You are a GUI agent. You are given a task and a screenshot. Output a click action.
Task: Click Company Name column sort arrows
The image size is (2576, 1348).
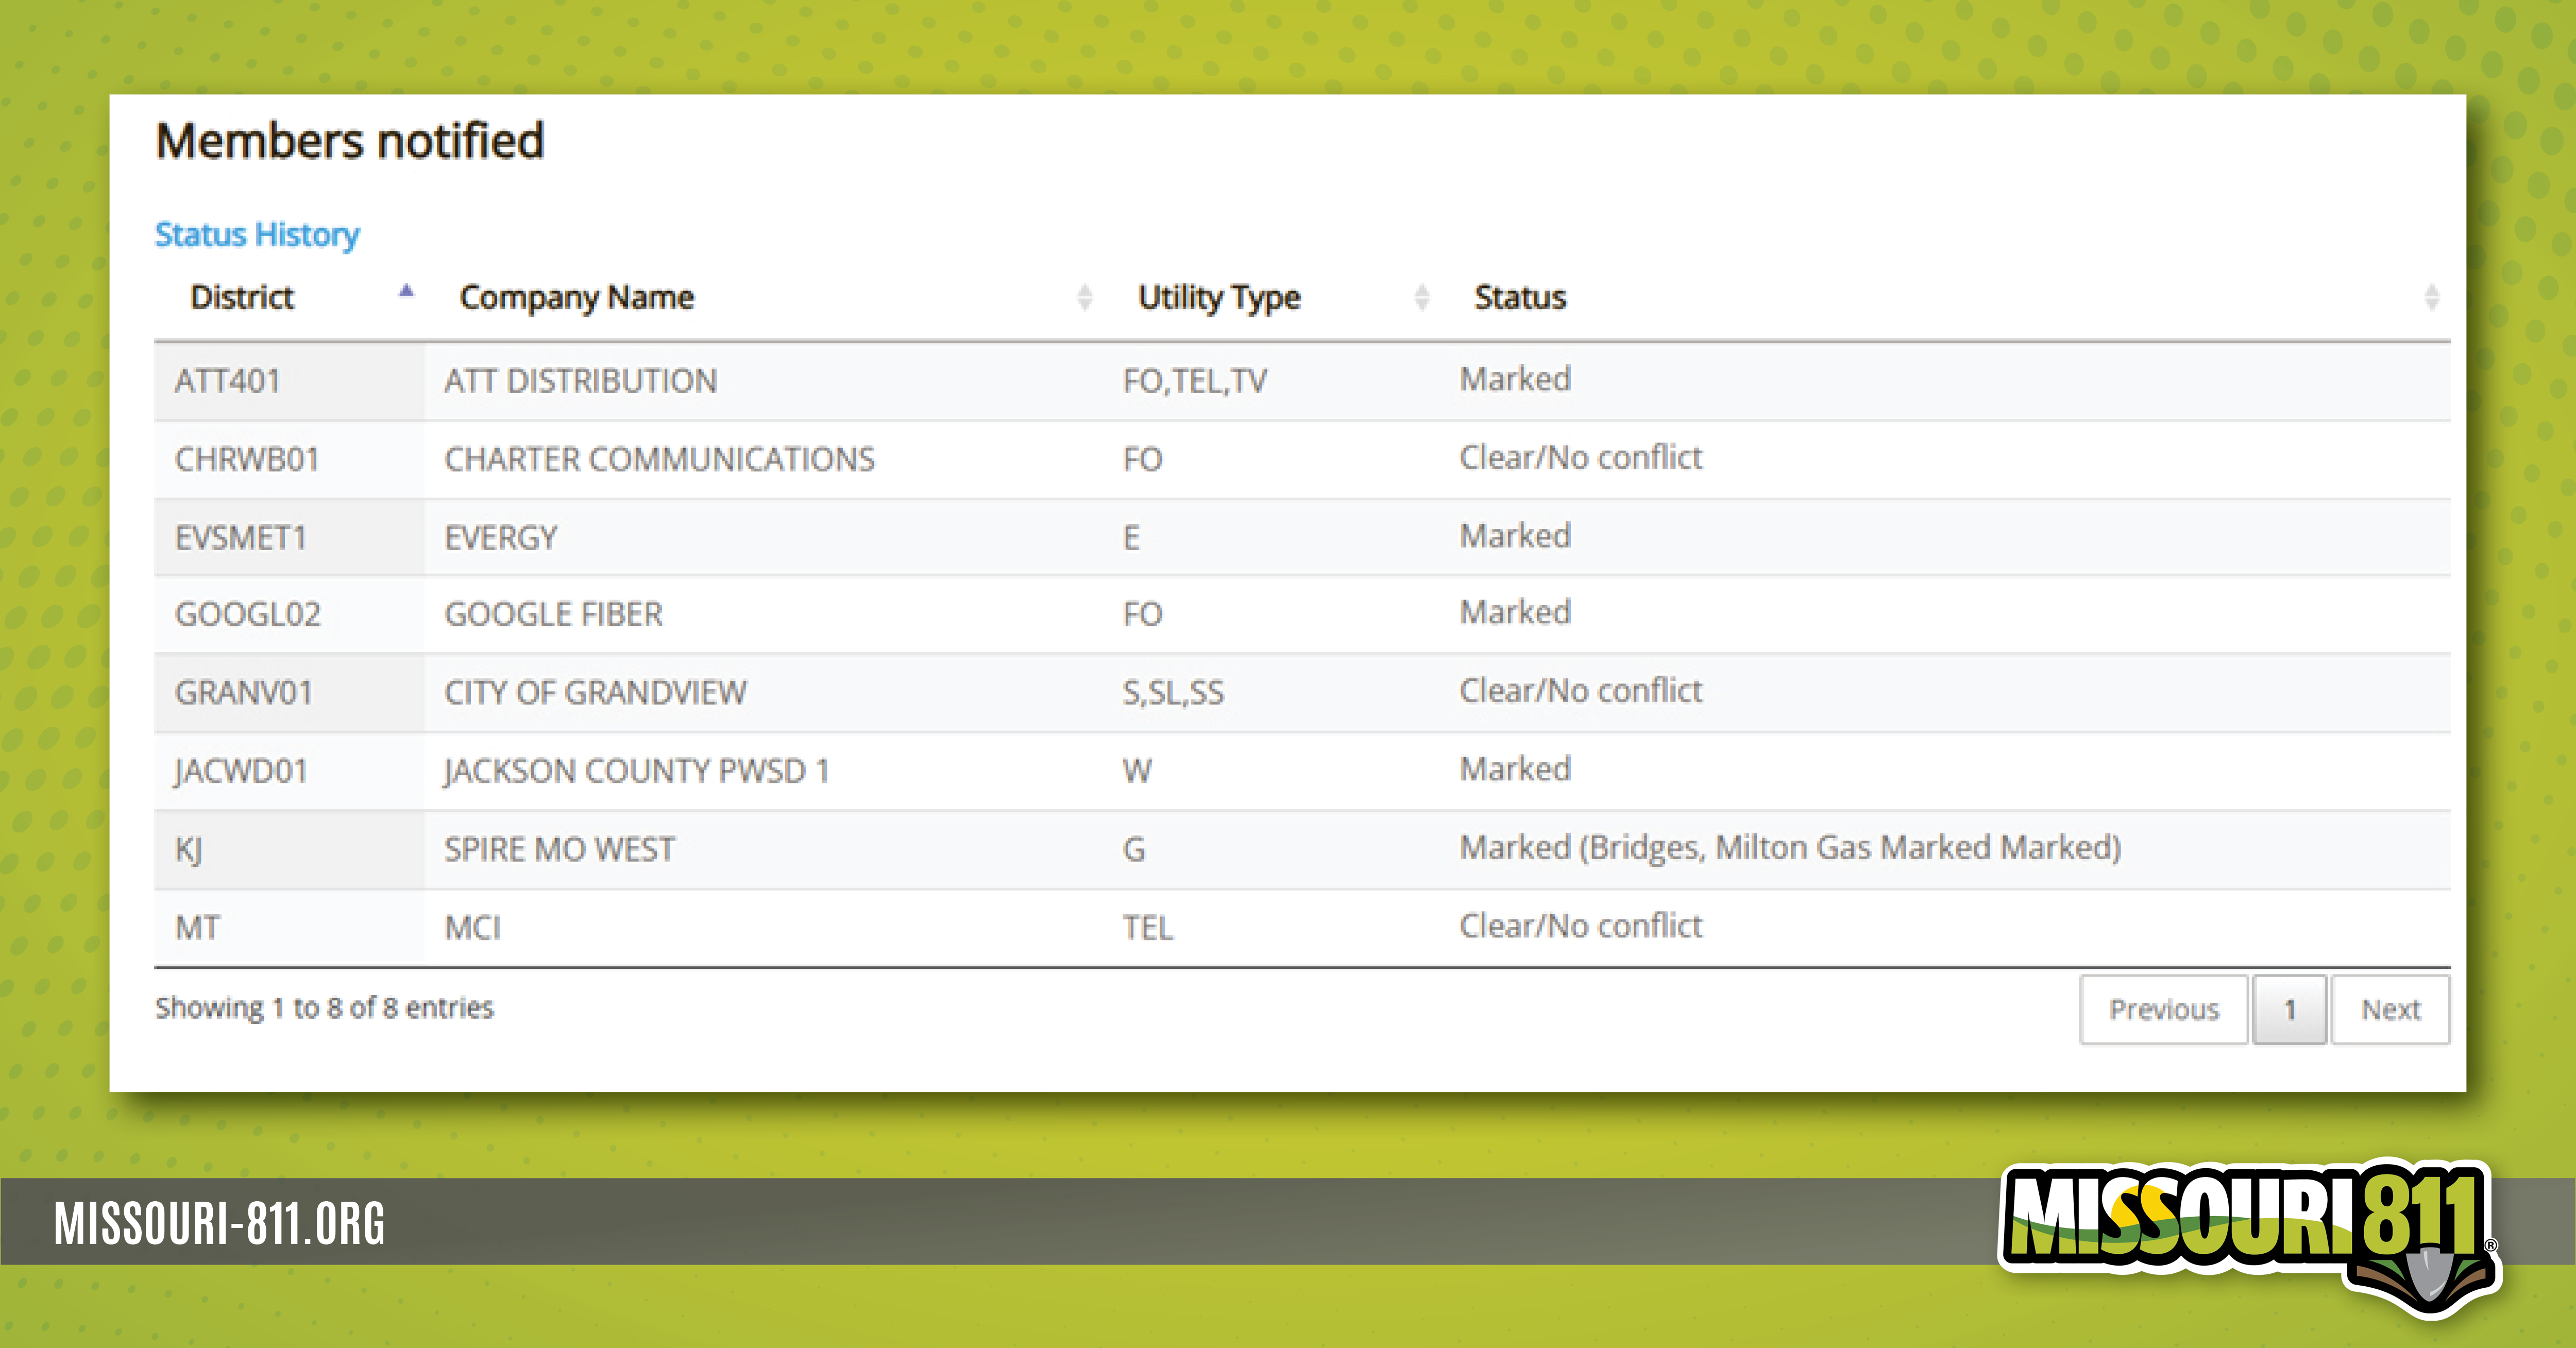1084,297
